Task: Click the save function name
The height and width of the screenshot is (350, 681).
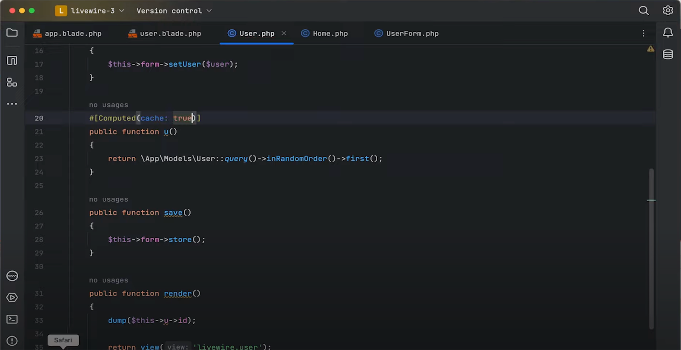Action: point(173,213)
